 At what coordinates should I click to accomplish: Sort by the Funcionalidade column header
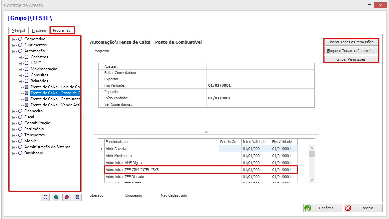(x=162, y=142)
